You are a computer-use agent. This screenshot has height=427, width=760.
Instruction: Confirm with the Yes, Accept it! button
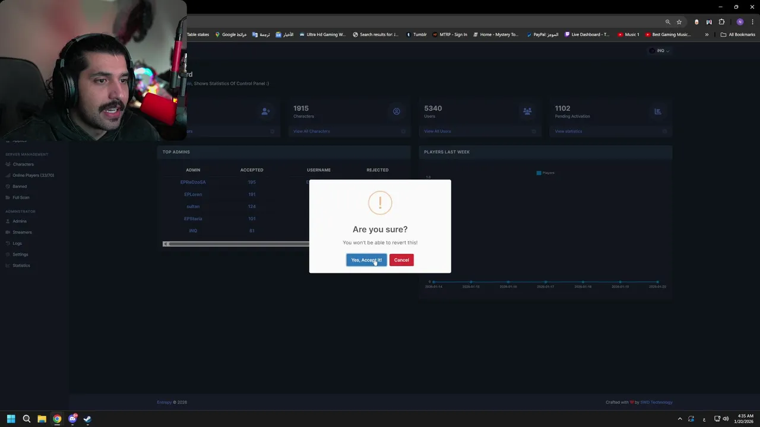pos(366,260)
